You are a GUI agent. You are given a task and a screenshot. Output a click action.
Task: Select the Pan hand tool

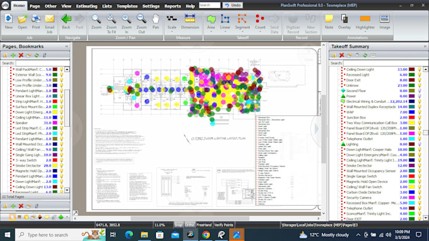pyautogui.click(x=155, y=21)
